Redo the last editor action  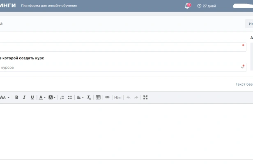136,98
